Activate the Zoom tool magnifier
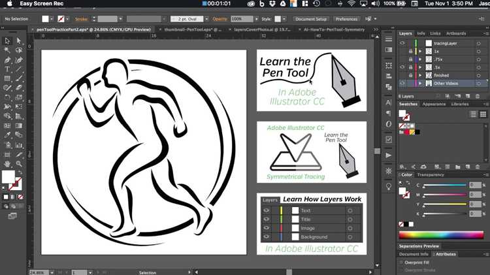490x275 pixels. click(19, 163)
